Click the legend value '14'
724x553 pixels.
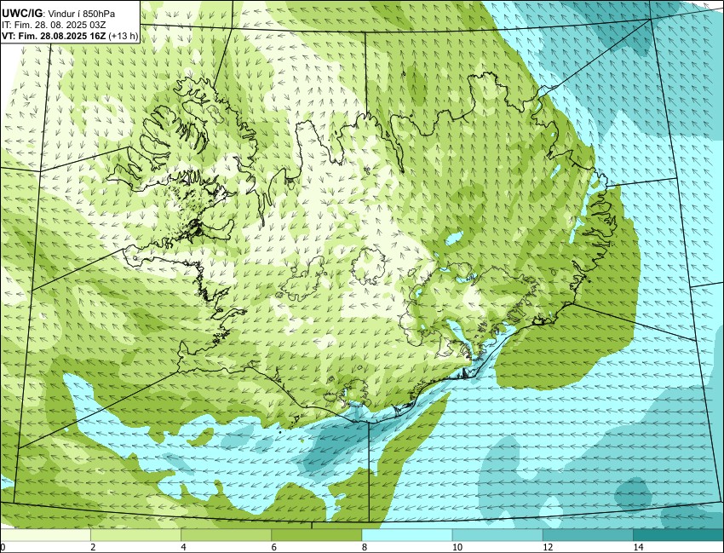(x=638, y=547)
